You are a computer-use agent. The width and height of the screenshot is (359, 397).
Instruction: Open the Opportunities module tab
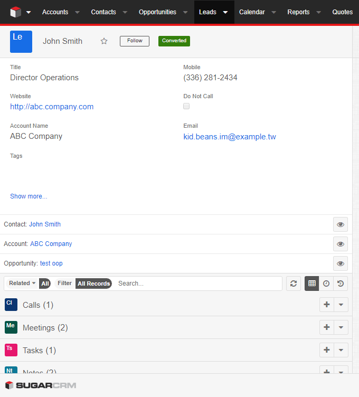(x=157, y=12)
